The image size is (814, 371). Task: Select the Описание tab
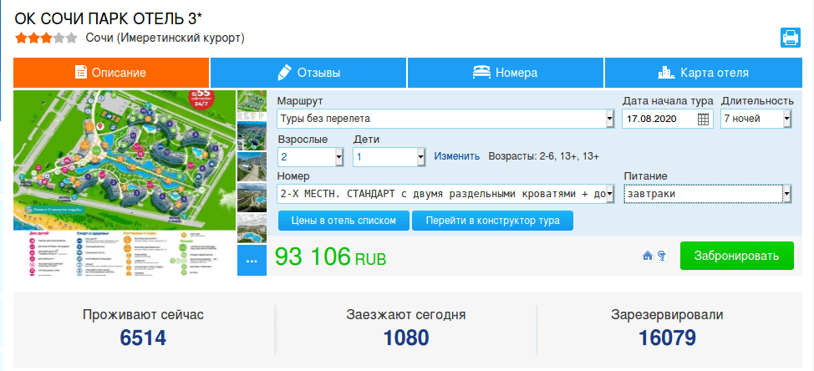(111, 73)
